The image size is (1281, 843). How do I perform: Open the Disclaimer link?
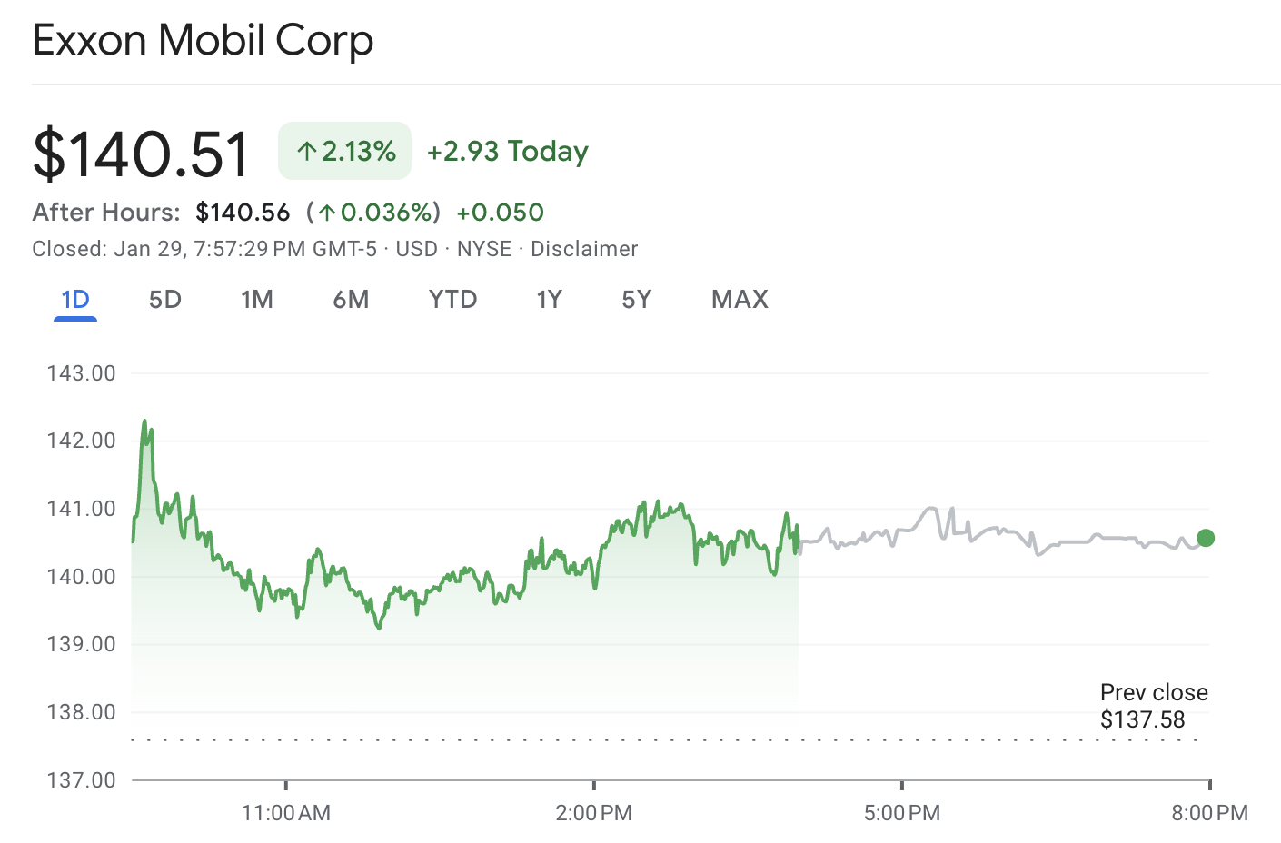coord(584,248)
